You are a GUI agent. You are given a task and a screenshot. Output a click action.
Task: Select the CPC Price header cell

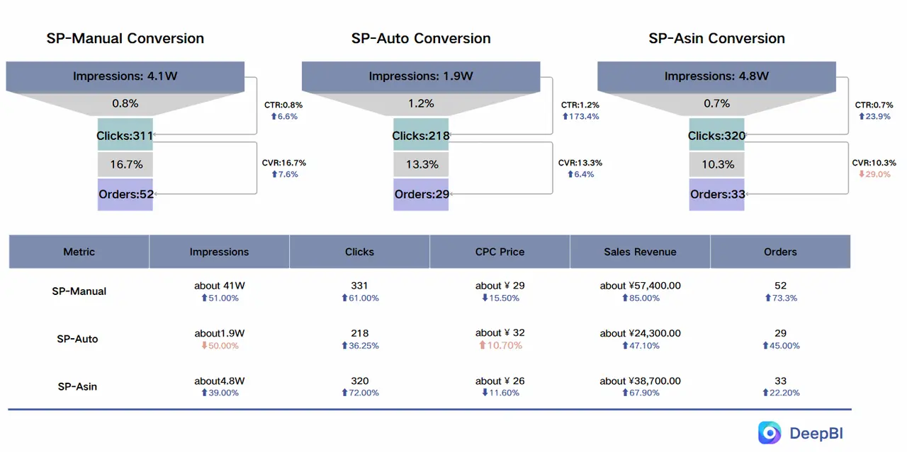click(x=500, y=252)
